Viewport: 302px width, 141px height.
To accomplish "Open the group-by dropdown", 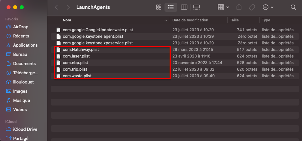I will (x=223, y=7).
